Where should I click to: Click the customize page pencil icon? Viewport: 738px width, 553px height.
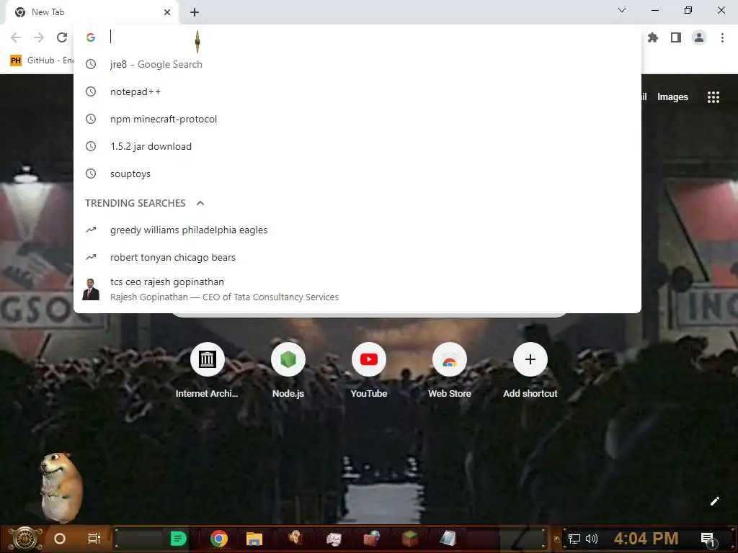point(714,501)
